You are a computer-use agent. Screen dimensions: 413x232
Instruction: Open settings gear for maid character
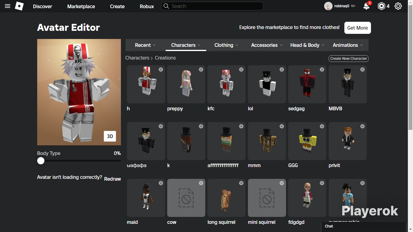(x=161, y=183)
